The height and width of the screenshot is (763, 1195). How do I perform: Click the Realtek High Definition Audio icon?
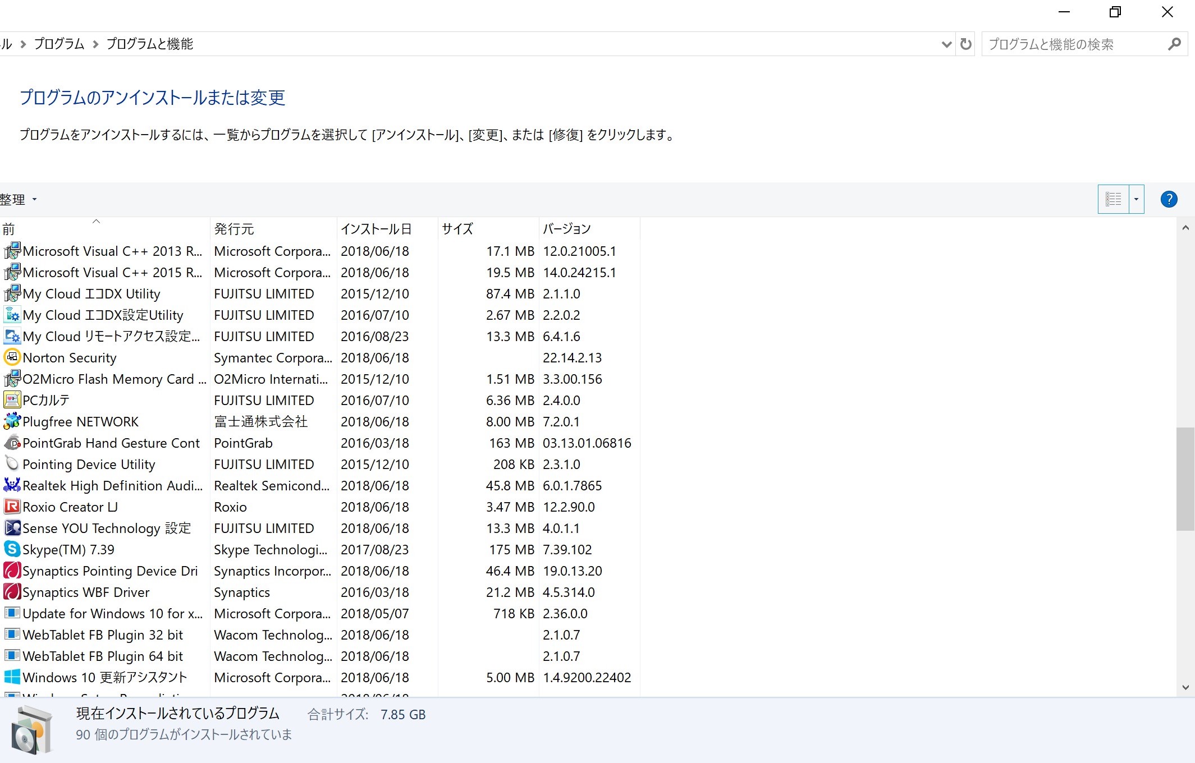tap(12, 485)
